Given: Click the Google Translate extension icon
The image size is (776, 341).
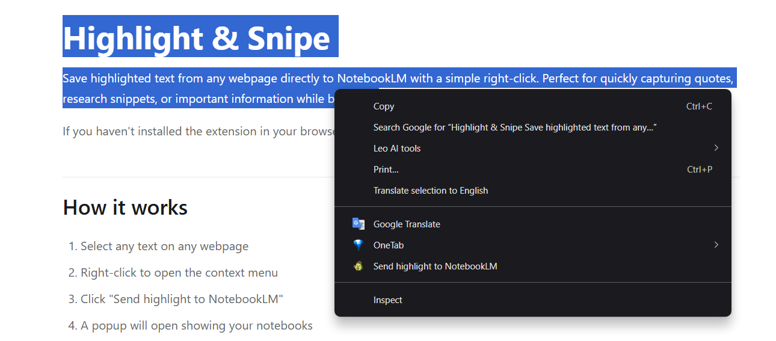Looking at the screenshot, I should click(359, 224).
